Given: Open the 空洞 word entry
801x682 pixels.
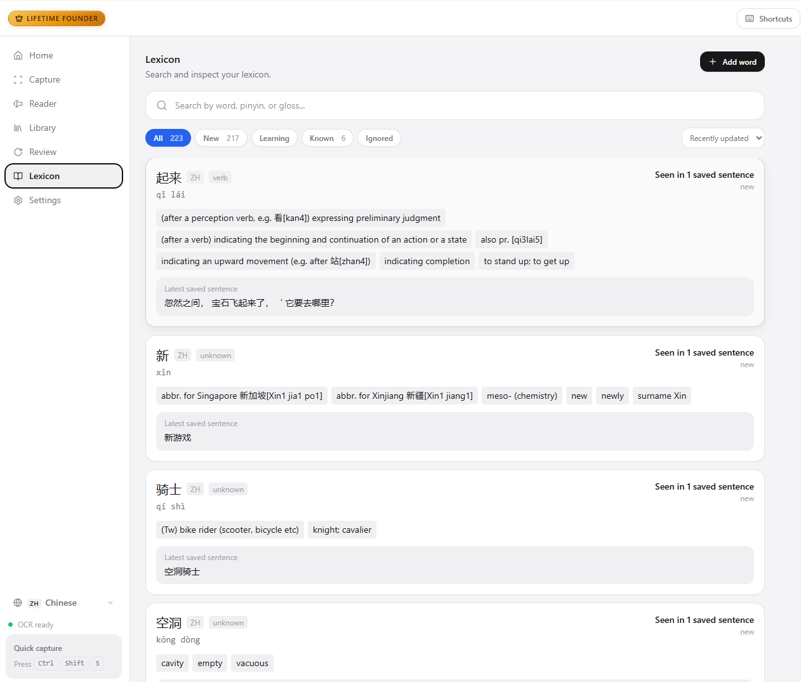Looking at the screenshot, I should 455,643.
